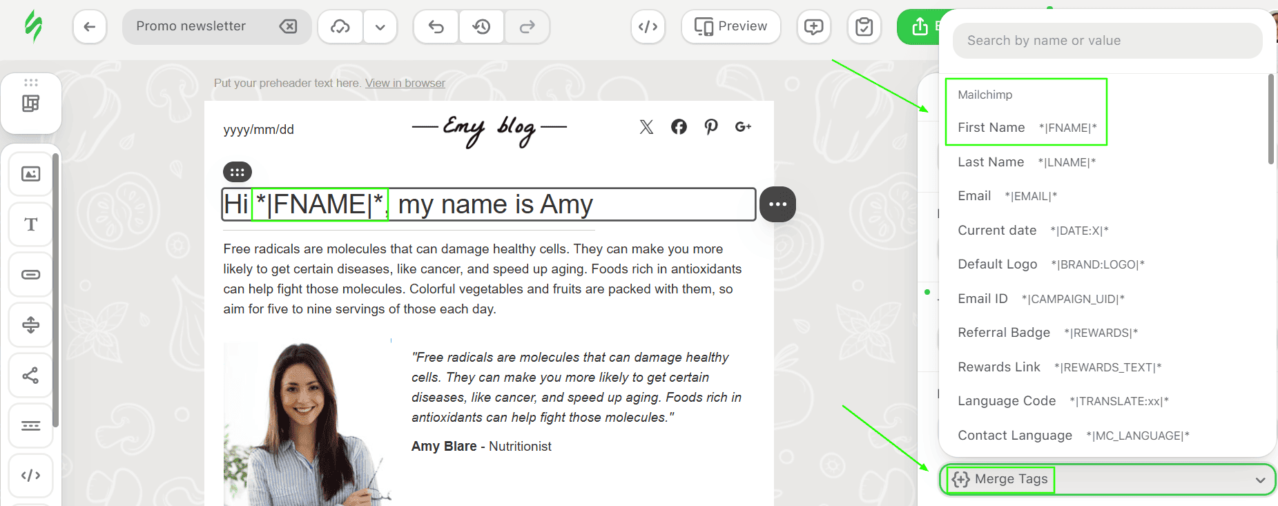Open the Facebook social icon

[x=679, y=127]
